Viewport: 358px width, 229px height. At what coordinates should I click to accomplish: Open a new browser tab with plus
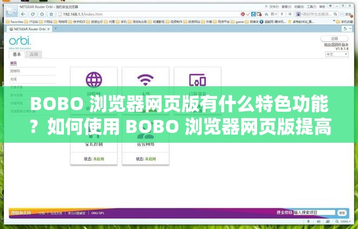[55, 29]
